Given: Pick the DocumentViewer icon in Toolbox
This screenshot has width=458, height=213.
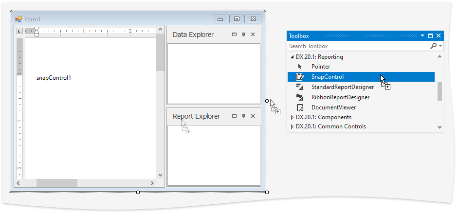Looking at the screenshot, I should [x=300, y=107].
